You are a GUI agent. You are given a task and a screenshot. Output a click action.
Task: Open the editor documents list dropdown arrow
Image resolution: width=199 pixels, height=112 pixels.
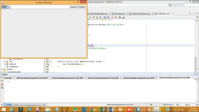pos(195,13)
